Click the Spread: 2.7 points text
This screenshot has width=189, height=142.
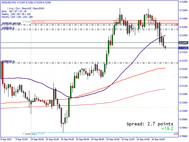150,124
